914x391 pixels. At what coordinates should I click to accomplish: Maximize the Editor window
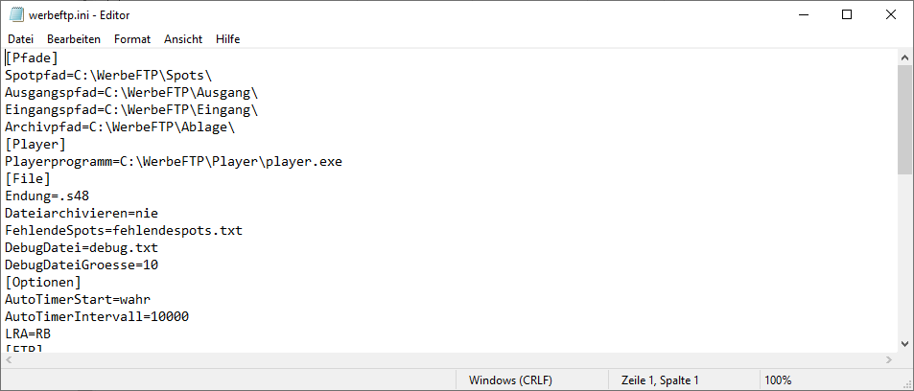coord(847,15)
